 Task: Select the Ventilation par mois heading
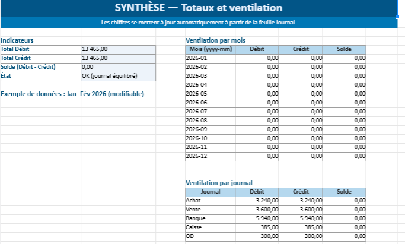point(215,40)
